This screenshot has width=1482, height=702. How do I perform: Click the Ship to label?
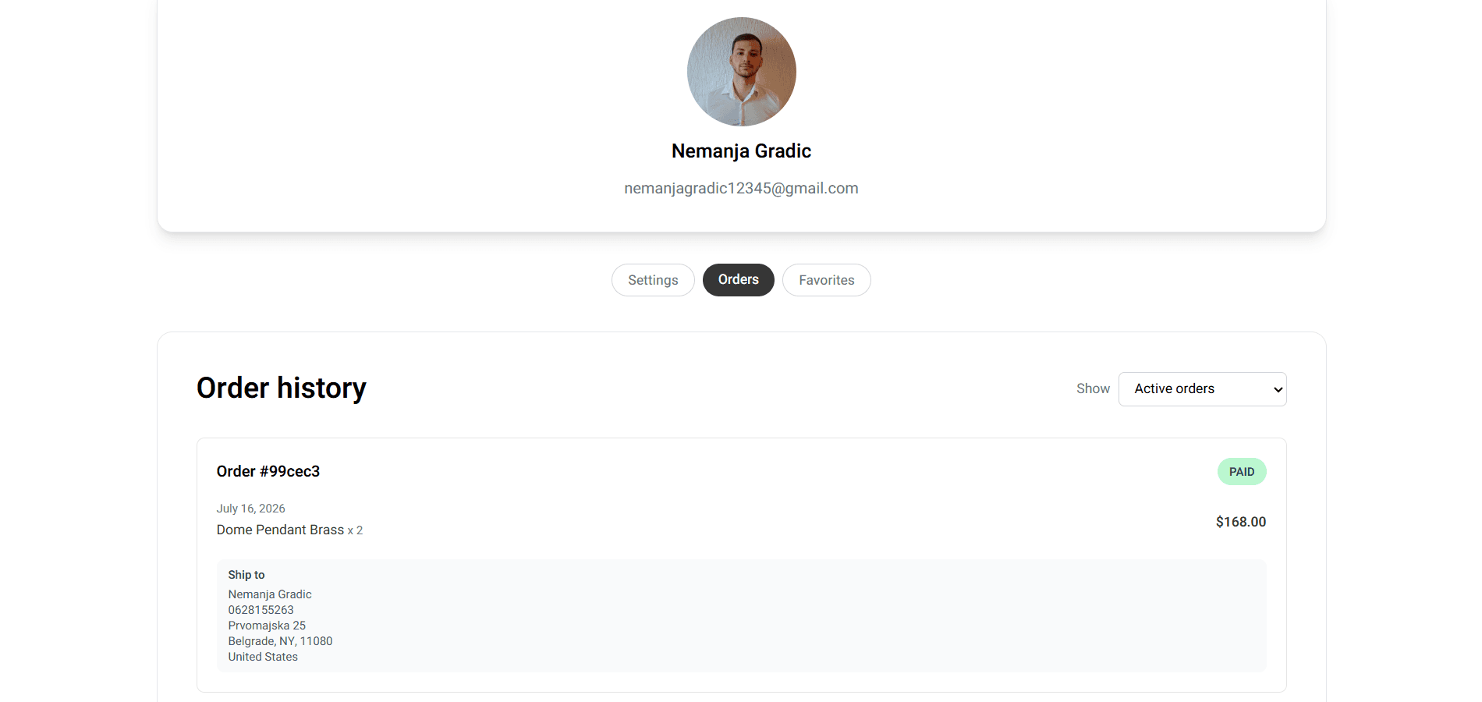tap(246, 575)
